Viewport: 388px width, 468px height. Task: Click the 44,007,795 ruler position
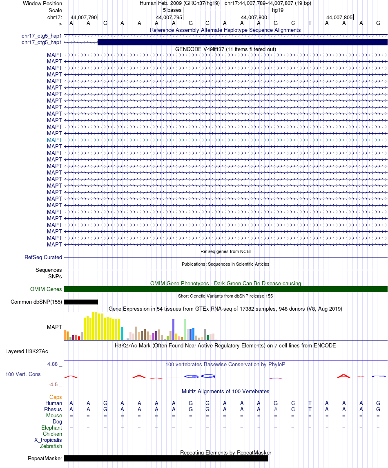click(x=169, y=17)
